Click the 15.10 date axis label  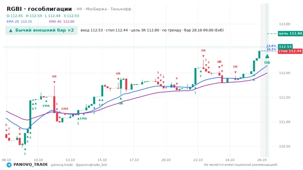pos(102,160)
